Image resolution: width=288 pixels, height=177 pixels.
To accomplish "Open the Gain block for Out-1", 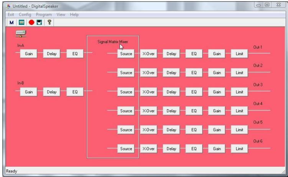I will click(217, 54).
